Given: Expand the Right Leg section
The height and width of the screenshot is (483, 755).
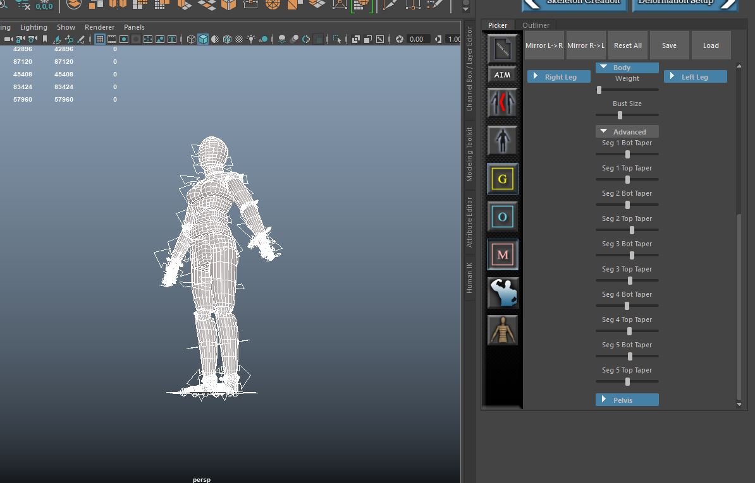Looking at the screenshot, I should tap(559, 76).
